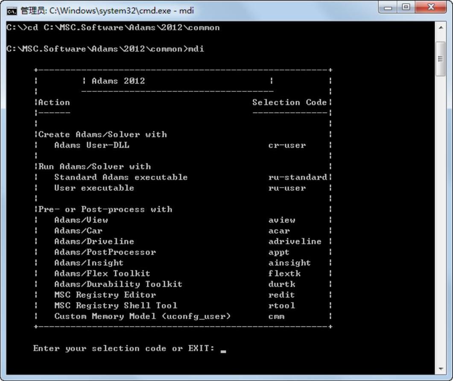Screen dimensions: 453x381
Task: Click 'Standard Adams executable' text
Action: click(x=121, y=177)
